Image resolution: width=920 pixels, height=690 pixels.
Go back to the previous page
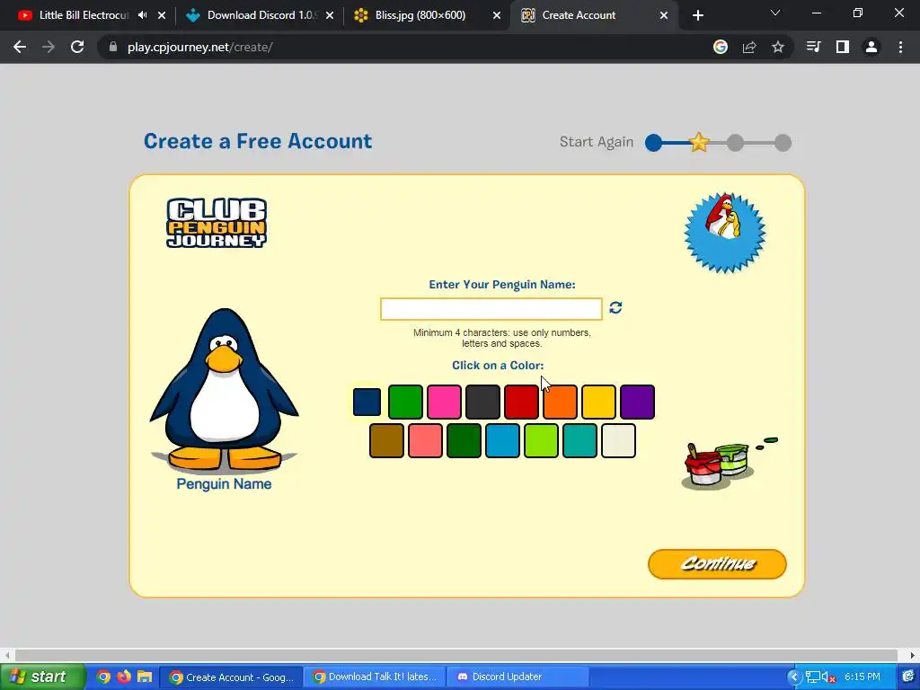(20, 47)
